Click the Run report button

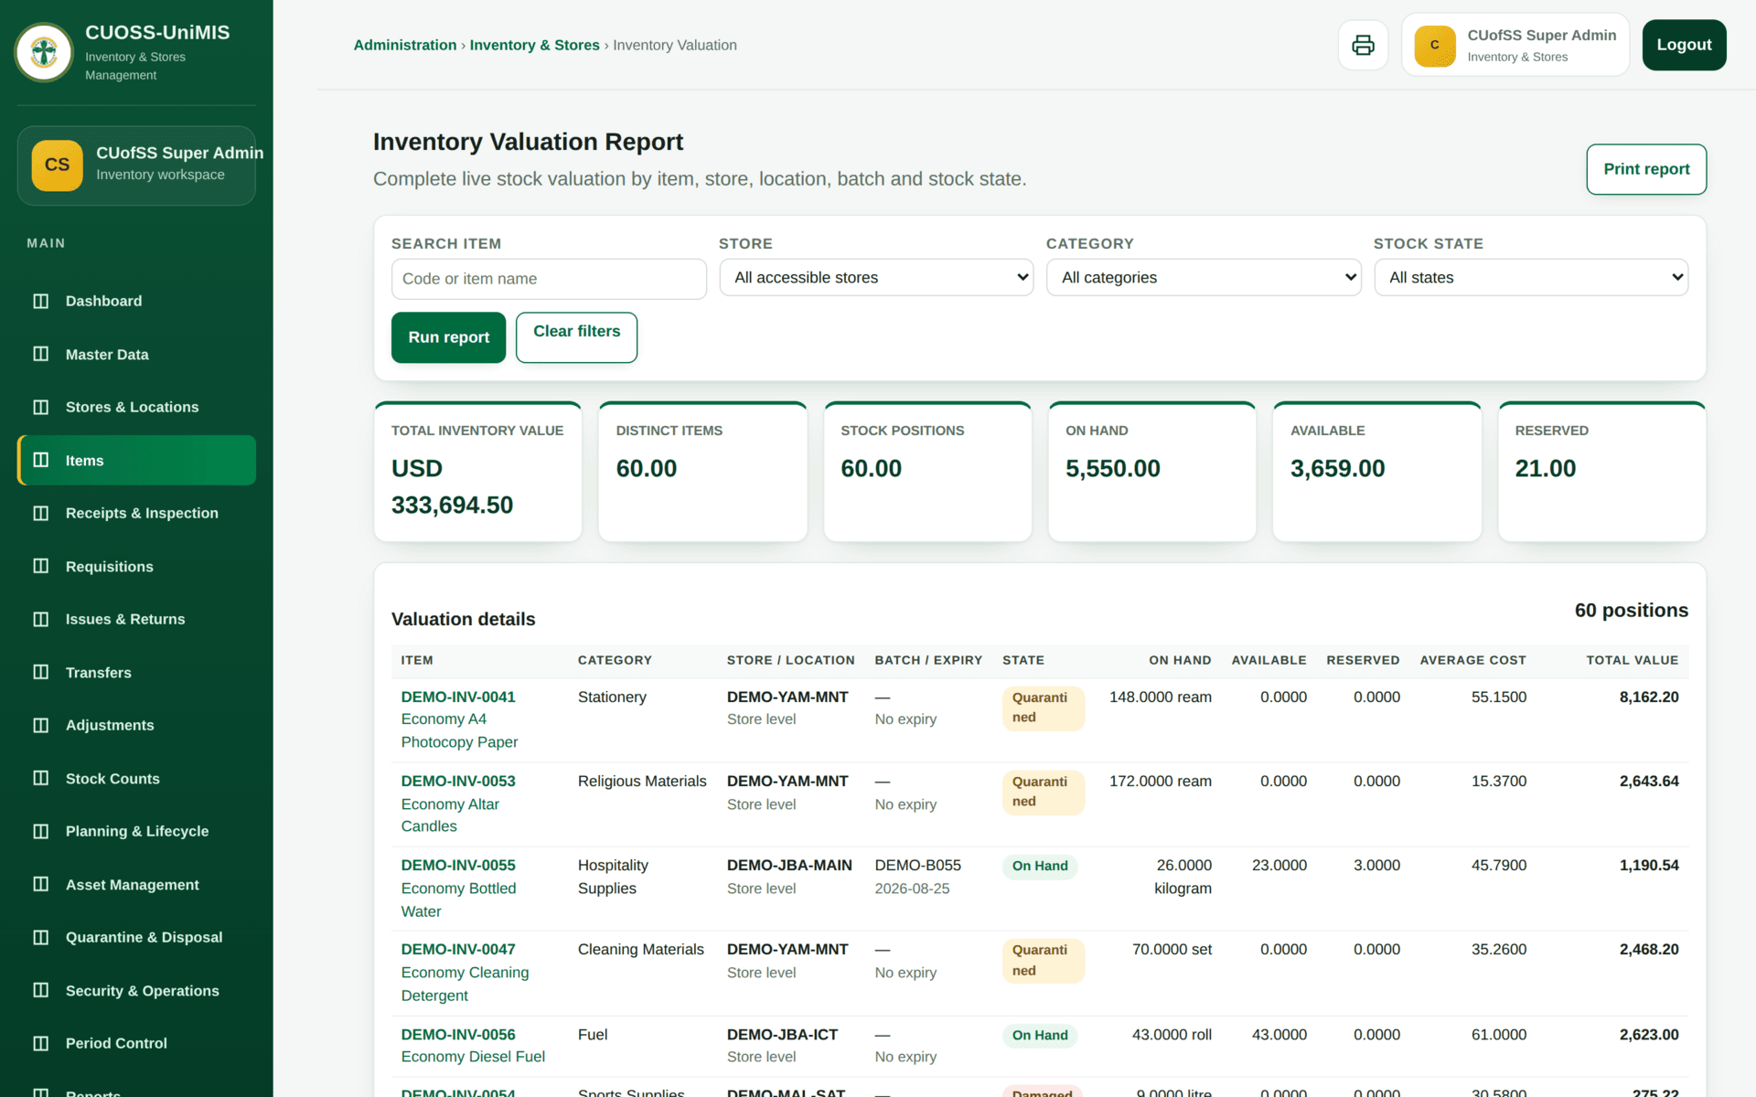[x=448, y=337]
